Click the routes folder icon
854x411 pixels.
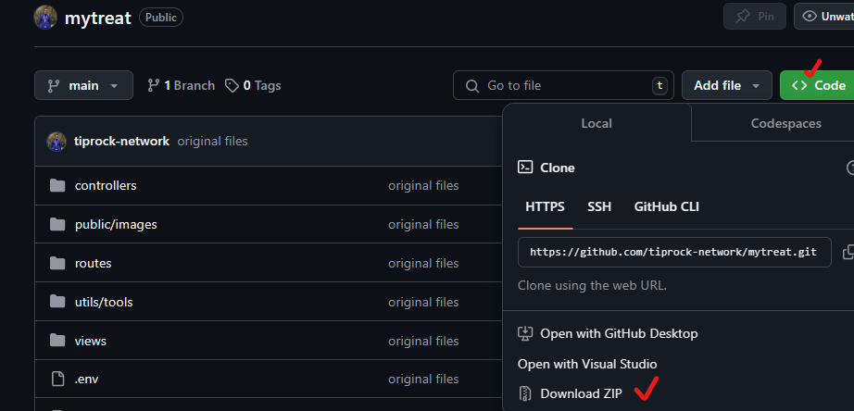[x=57, y=264]
